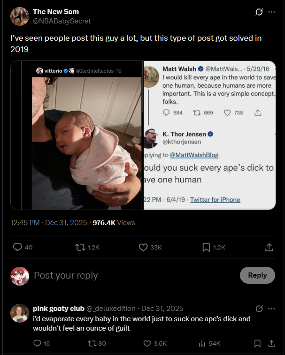Click the 12:45 PM Dec 31, 2025 timestamp
Image resolution: width=285 pixels, height=355 pixels.
click(x=49, y=223)
